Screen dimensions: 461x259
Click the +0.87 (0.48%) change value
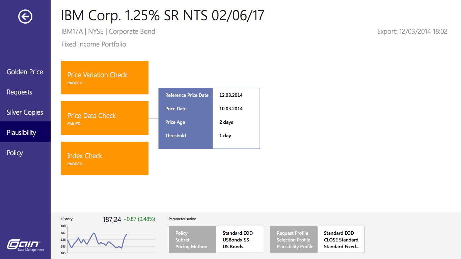pyautogui.click(x=139, y=219)
